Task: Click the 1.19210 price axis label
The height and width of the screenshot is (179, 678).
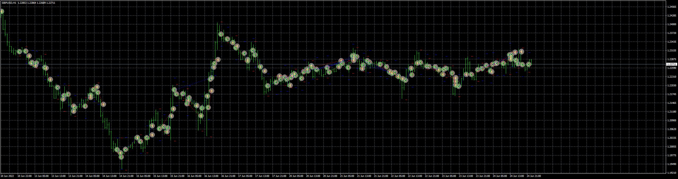Action: coord(672,173)
